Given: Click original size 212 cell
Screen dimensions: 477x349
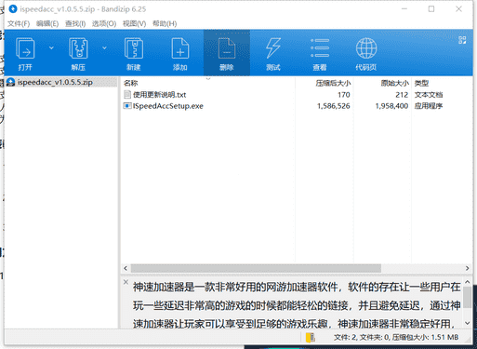Looking at the screenshot, I should (402, 95).
